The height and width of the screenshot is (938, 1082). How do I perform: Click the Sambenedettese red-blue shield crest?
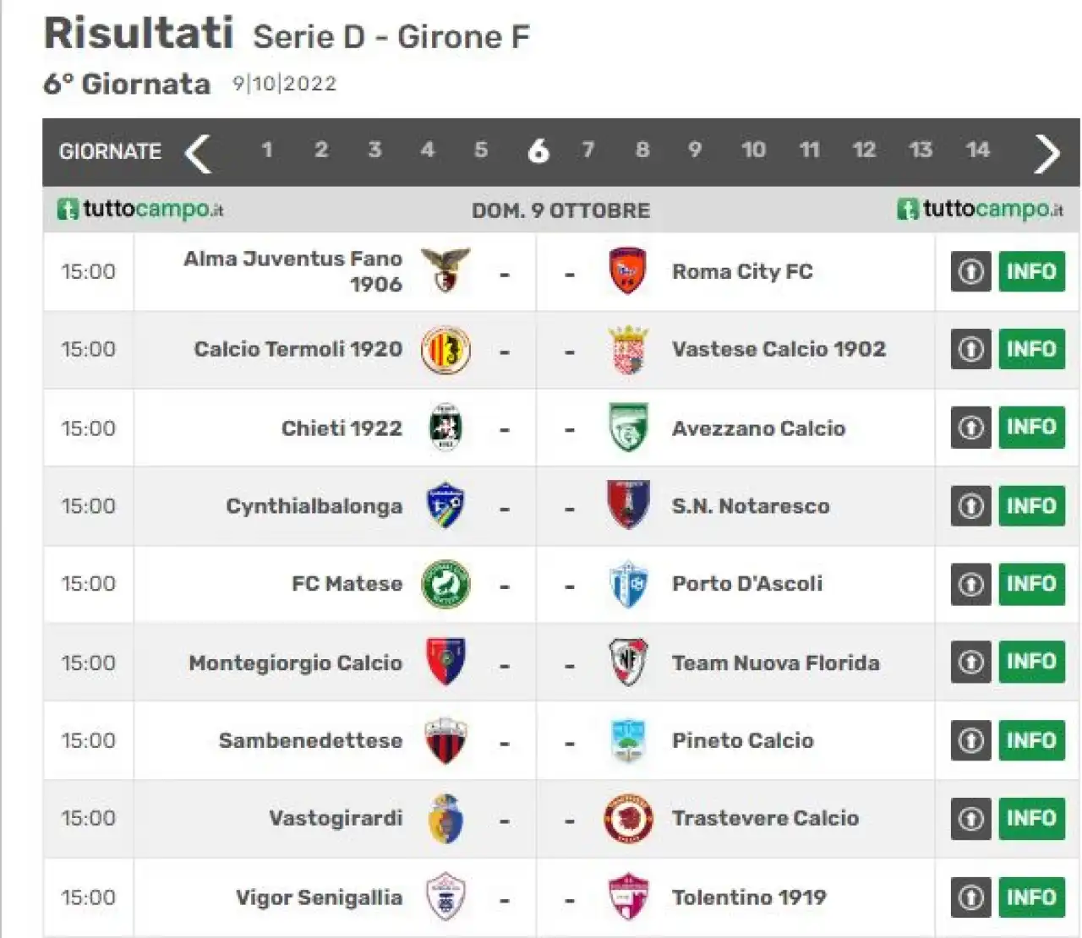pyautogui.click(x=445, y=741)
